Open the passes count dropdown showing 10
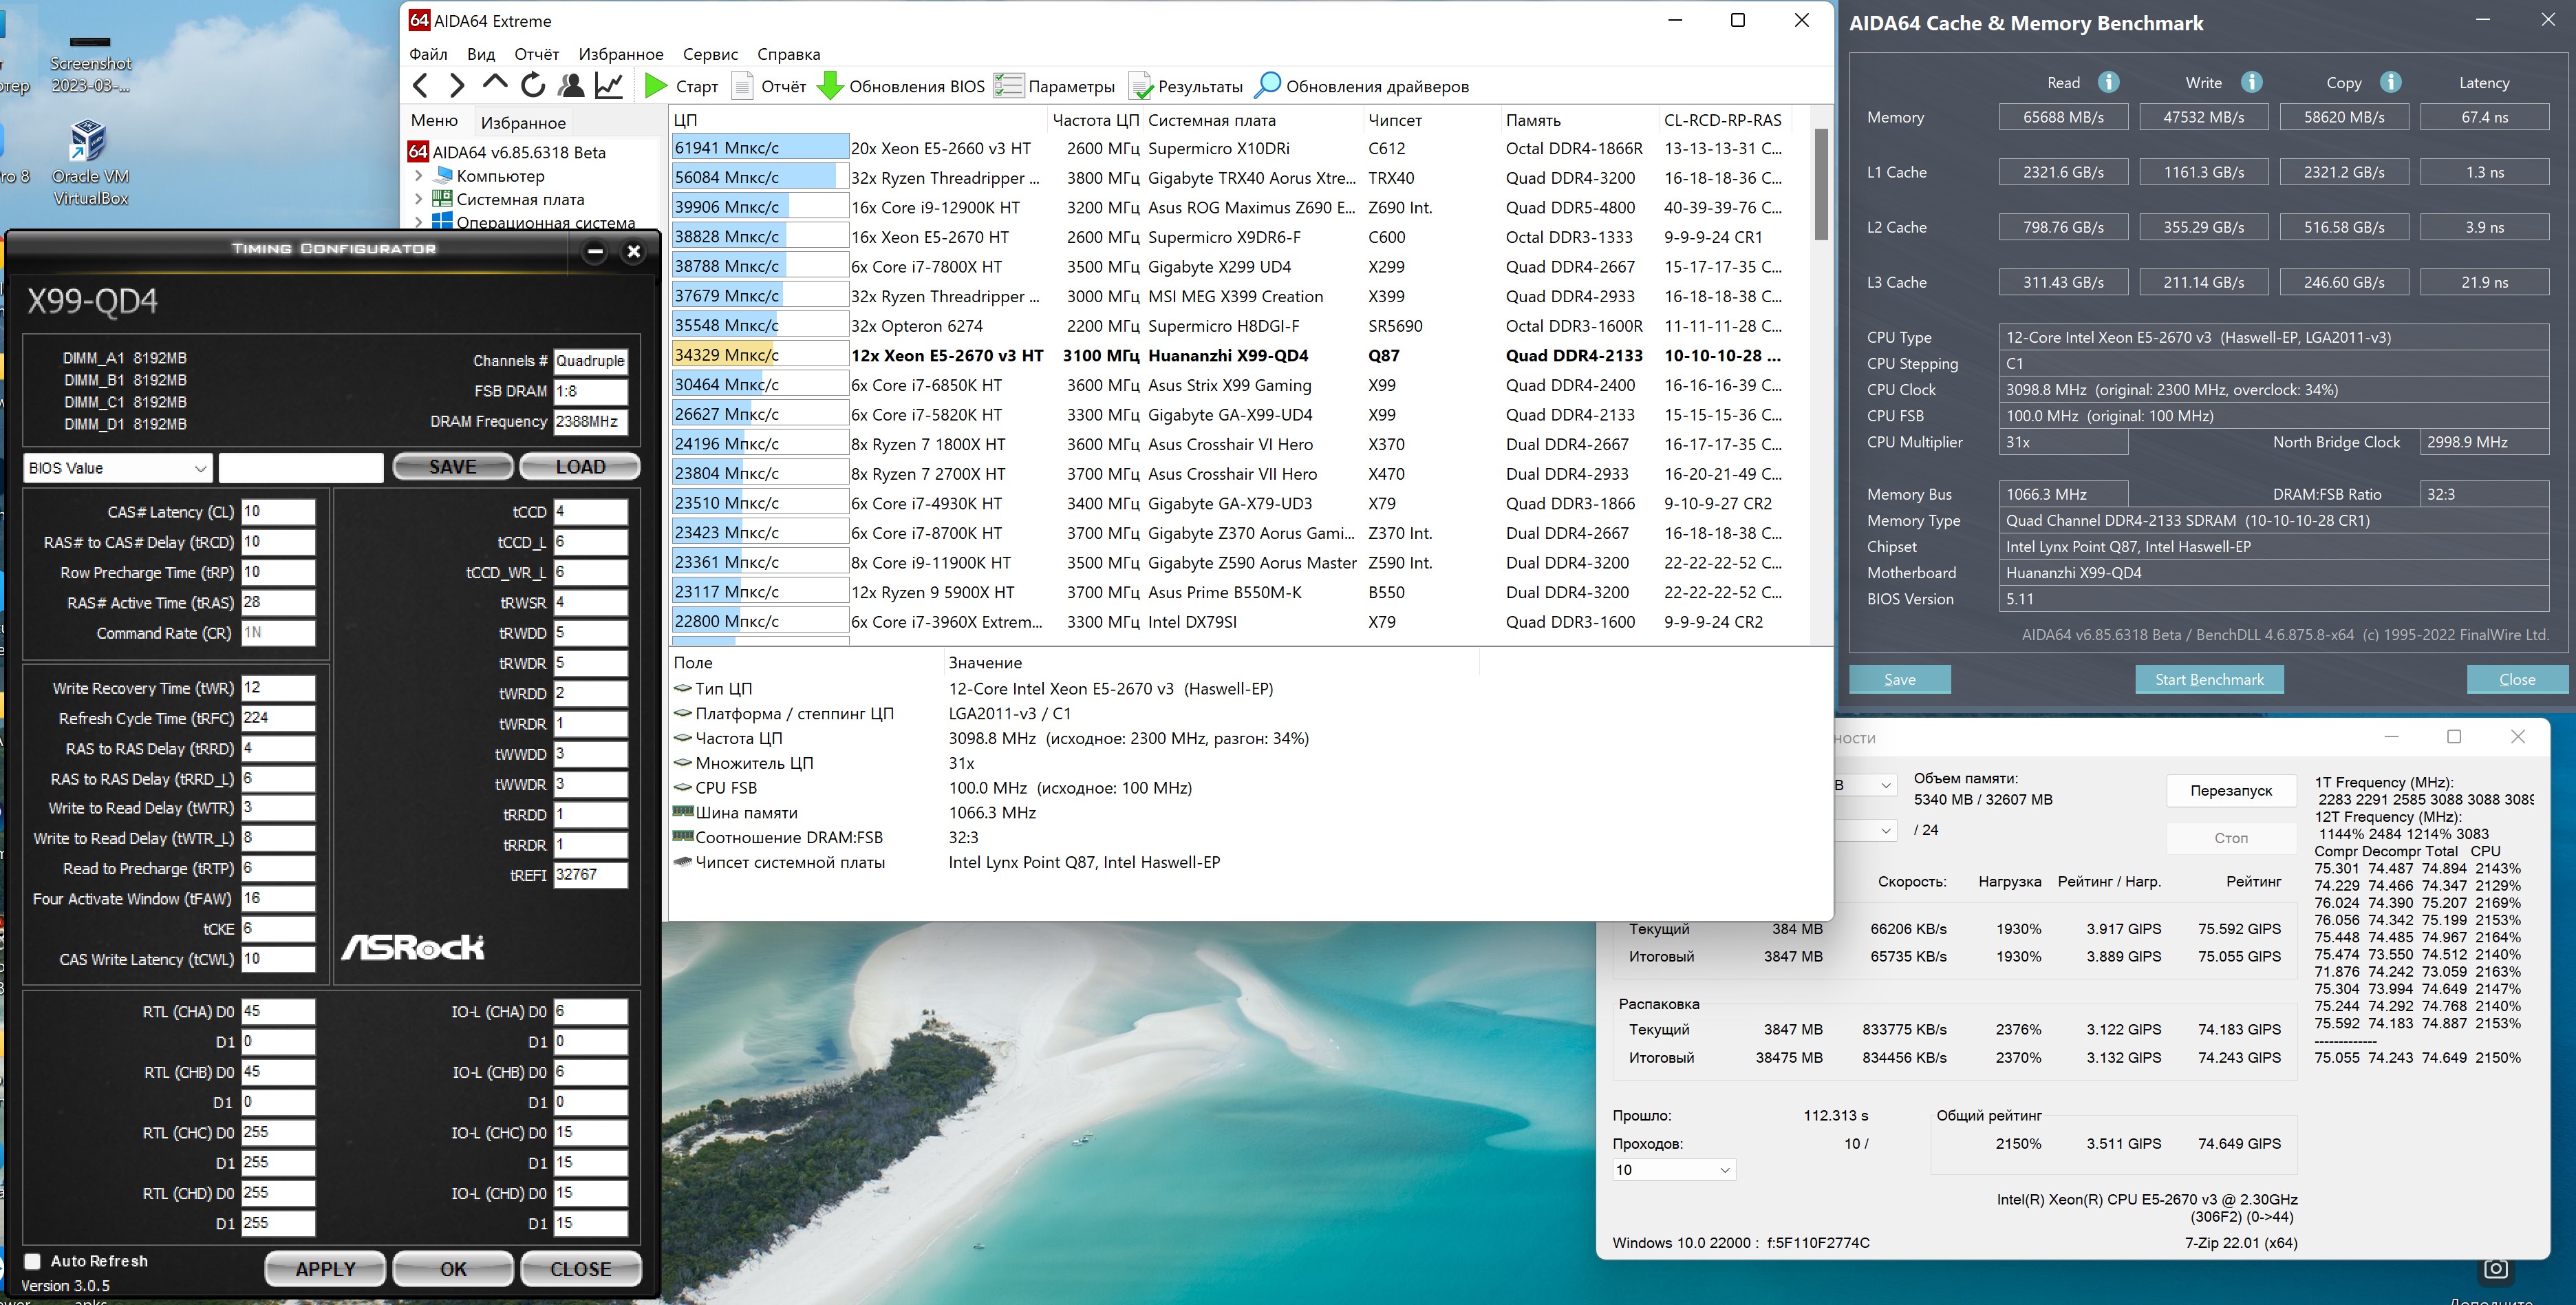 1673,1170
